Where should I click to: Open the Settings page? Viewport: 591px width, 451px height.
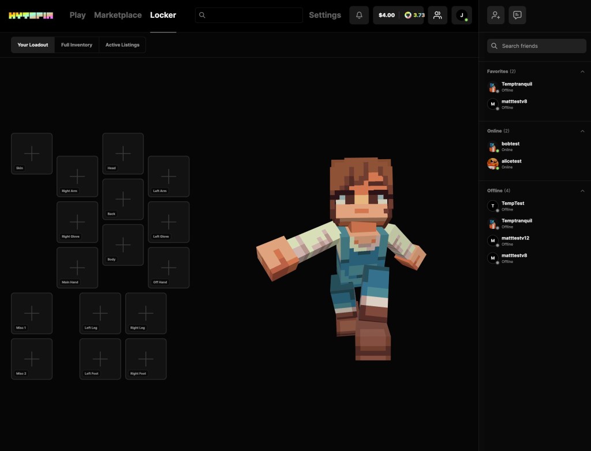pyautogui.click(x=325, y=15)
